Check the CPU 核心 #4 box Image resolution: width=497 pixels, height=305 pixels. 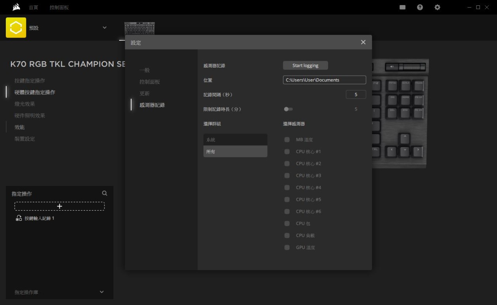coord(287,187)
